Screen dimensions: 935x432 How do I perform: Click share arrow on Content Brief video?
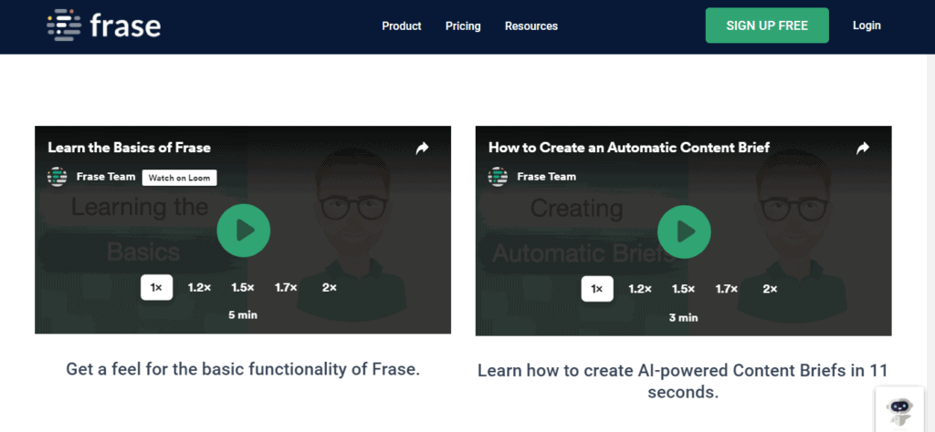click(863, 148)
